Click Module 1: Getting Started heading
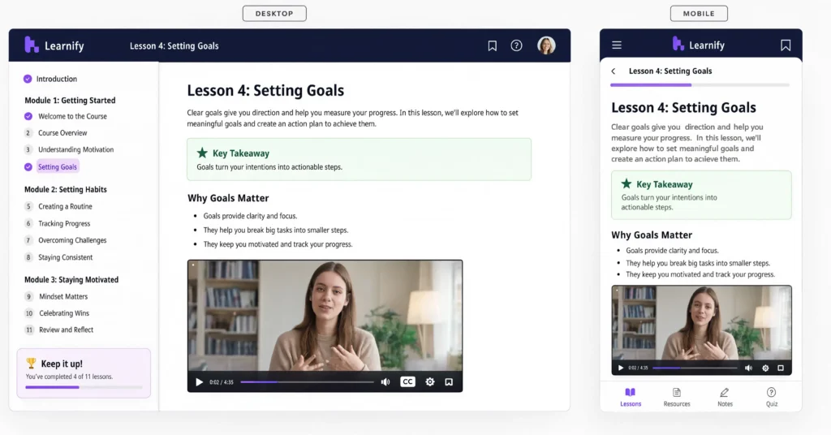Viewport: 831px width, 435px height. 70,100
